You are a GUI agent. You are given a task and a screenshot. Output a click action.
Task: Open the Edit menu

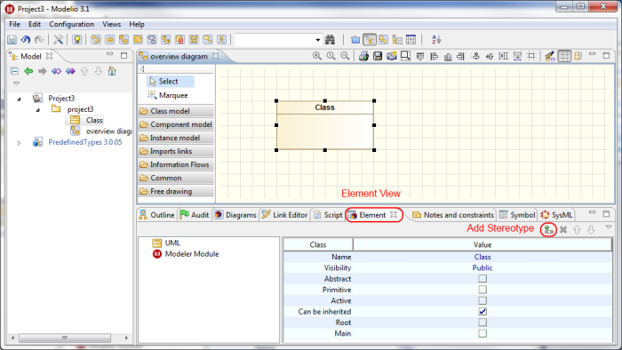tap(35, 24)
